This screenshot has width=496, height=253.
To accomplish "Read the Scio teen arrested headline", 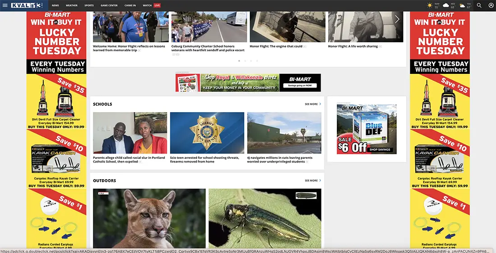I will point(204,159).
